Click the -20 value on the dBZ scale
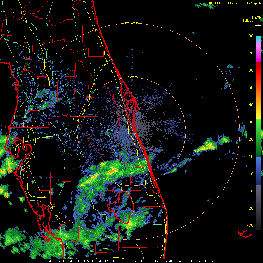The width and height of the screenshot is (263, 263). 250,208
